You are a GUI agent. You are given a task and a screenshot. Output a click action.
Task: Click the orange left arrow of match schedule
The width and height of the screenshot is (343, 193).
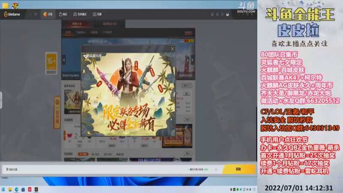(x=65, y=136)
